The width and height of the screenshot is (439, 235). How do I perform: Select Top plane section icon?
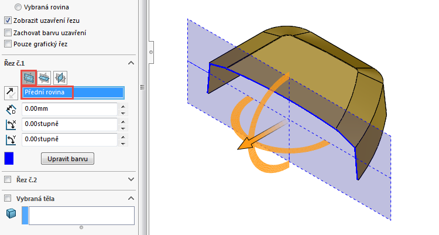click(44, 78)
